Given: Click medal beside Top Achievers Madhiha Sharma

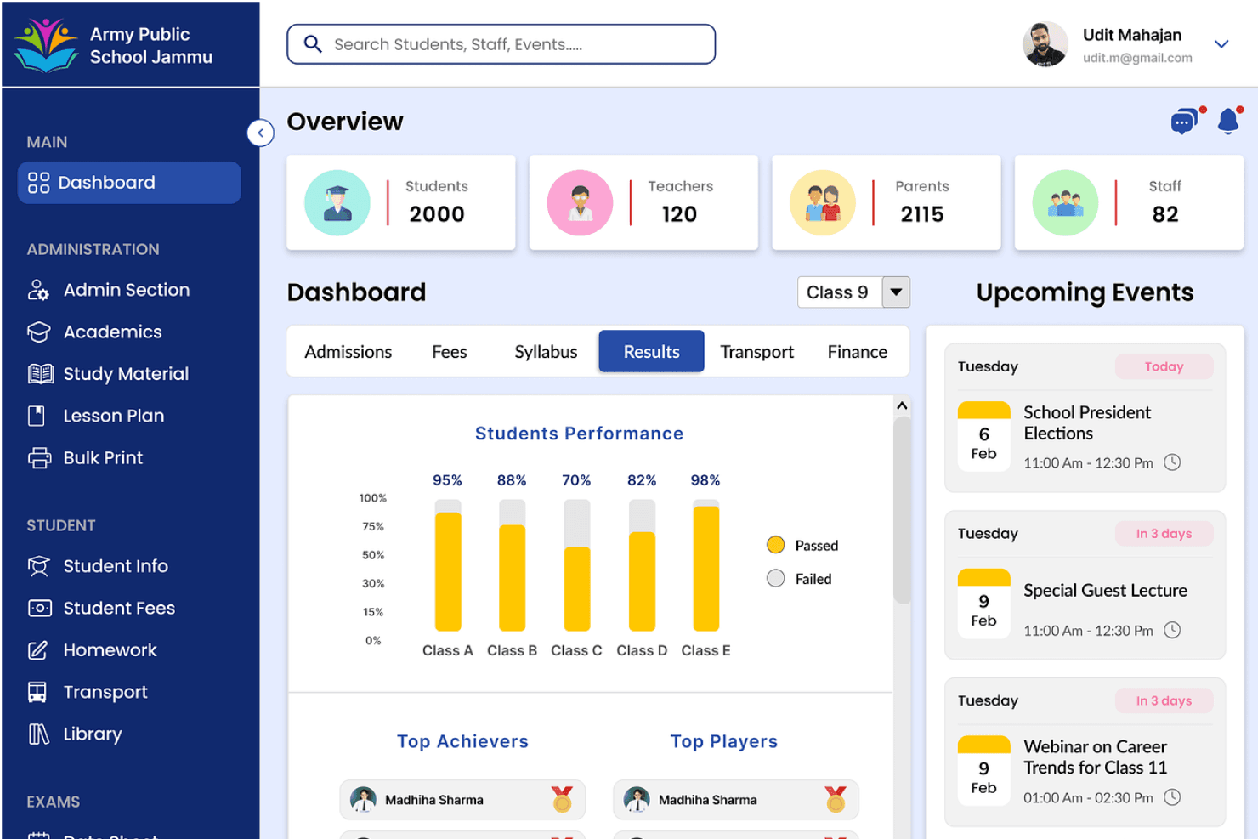Looking at the screenshot, I should pyautogui.click(x=562, y=799).
